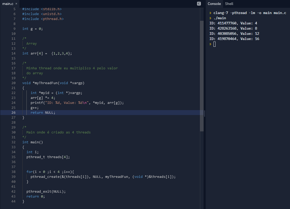Place cursor on 'return NULL;' line

(43, 113)
